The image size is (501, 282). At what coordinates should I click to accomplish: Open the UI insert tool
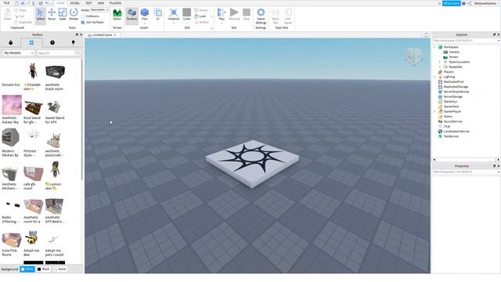point(158,15)
